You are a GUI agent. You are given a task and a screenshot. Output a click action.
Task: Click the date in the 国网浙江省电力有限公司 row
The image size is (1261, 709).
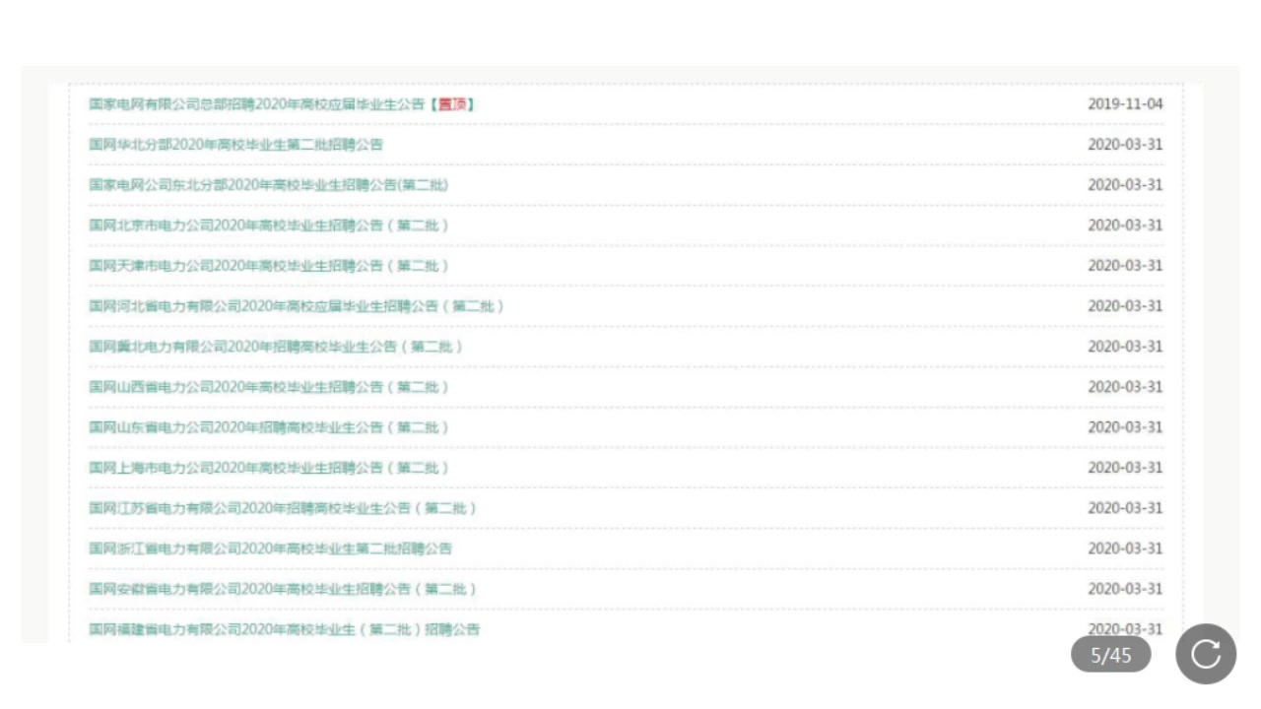click(x=1125, y=548)
